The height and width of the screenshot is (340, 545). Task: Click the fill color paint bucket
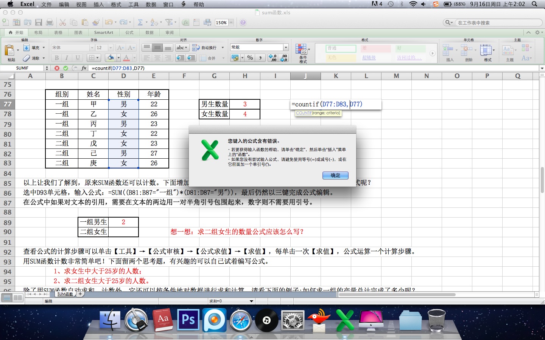coord(110,58)
